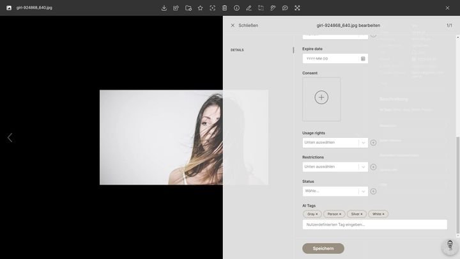Add new Status option

pyautogui.click(x=373, y=191)
